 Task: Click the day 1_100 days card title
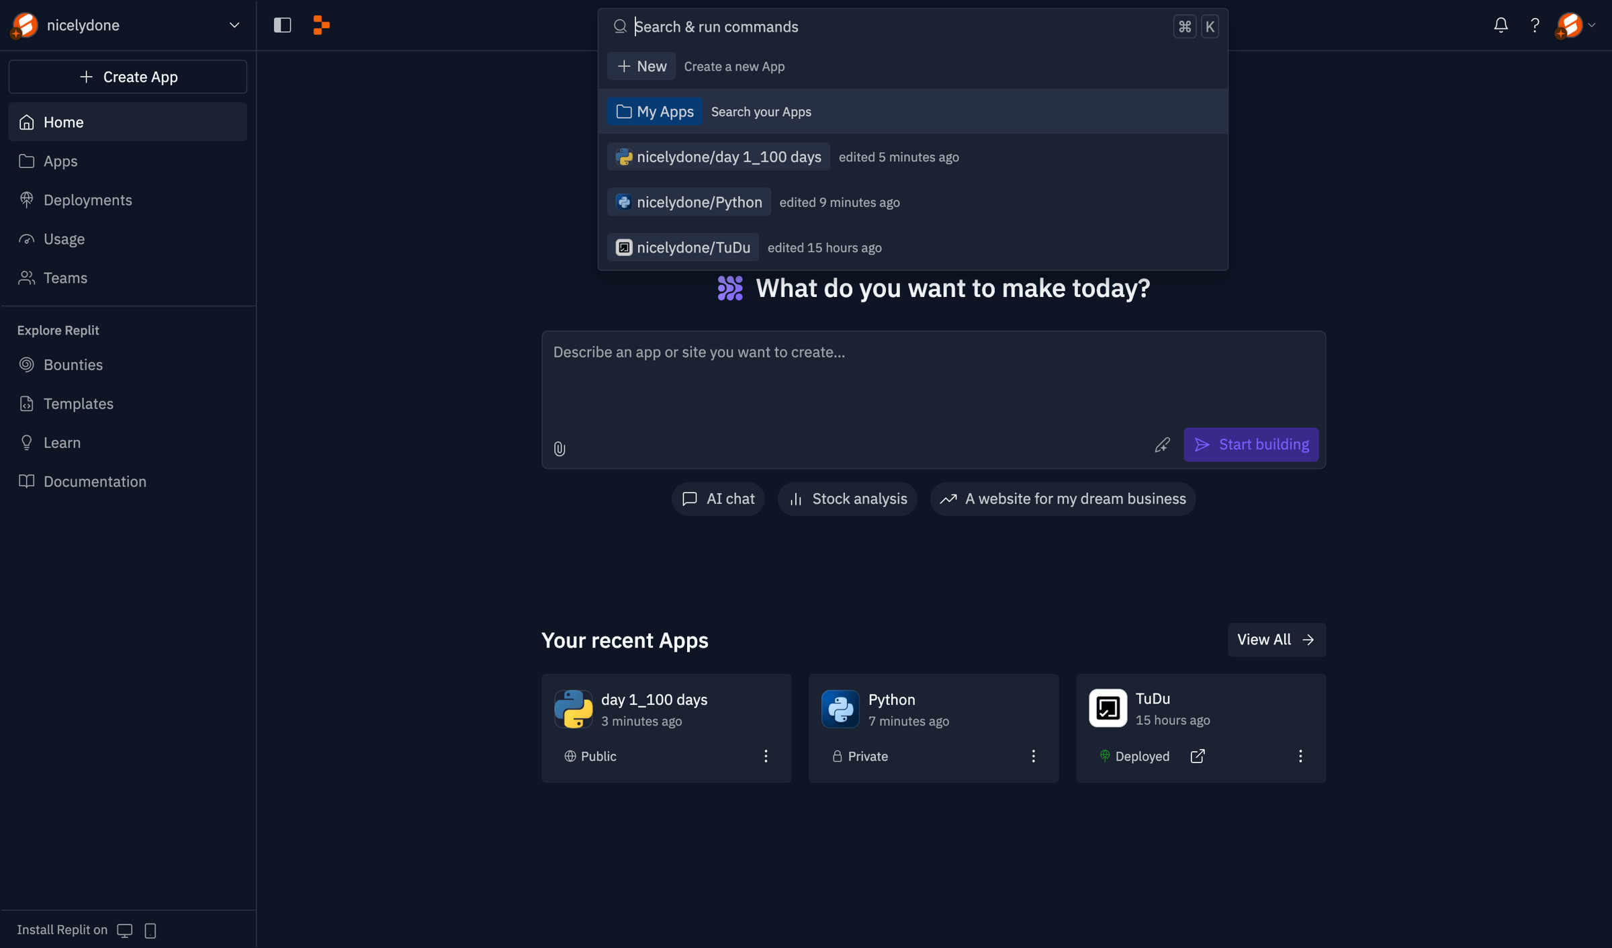pyautogui.click(x=654, y=700)
